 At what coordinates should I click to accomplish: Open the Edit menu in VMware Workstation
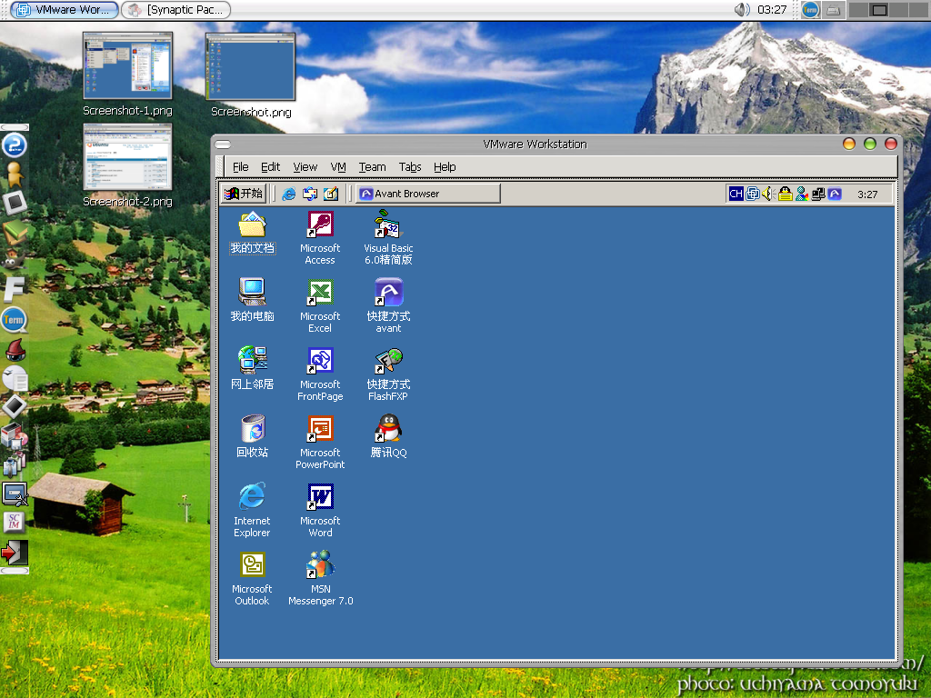270,167
